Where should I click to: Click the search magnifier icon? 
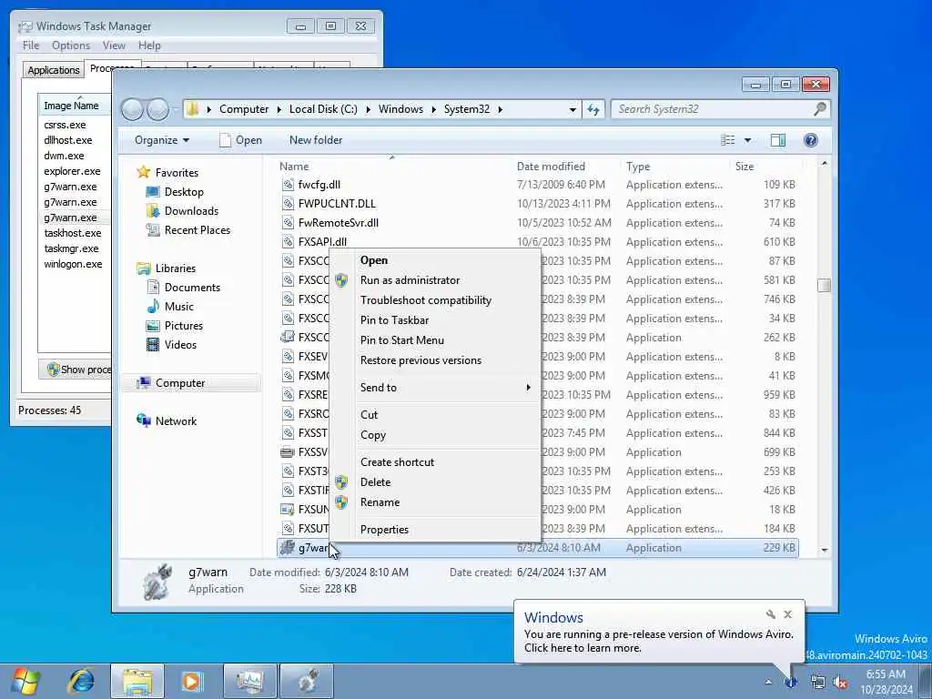tap(820, 109)
